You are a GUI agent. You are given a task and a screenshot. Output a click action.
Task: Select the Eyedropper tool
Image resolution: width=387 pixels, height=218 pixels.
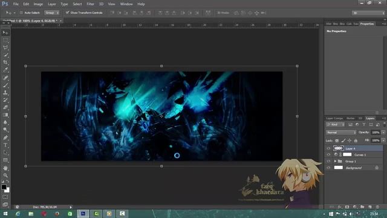5,70
